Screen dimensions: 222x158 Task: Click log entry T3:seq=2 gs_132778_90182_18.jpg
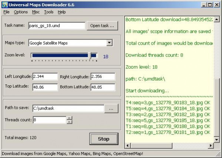pyautogui.click(x=168, y=114)
